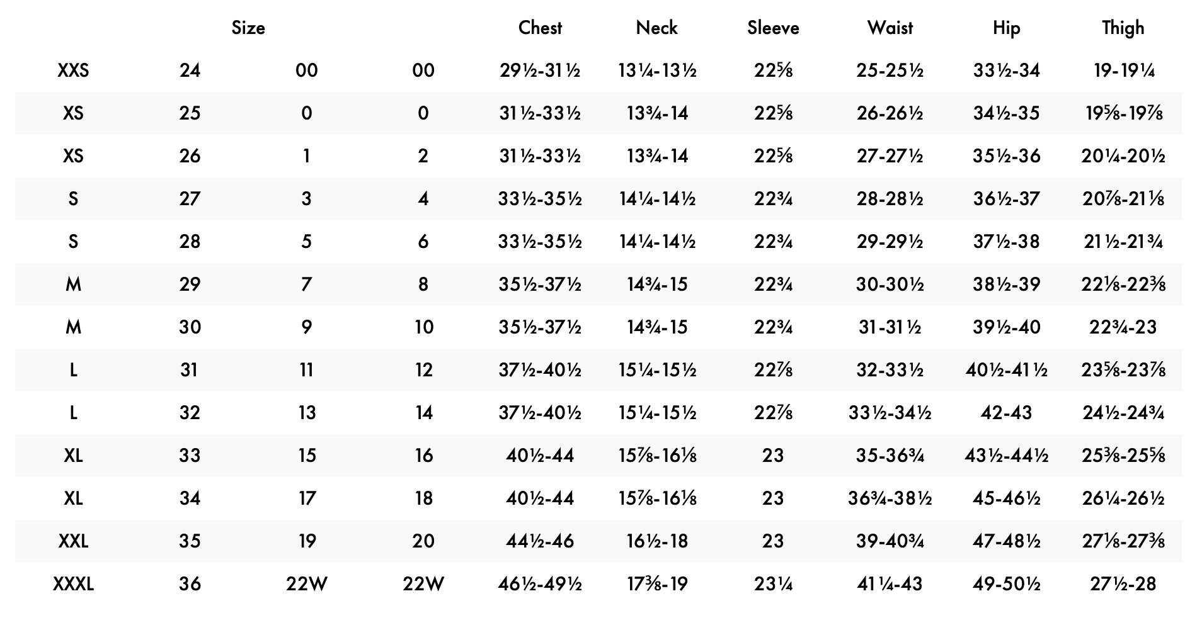This screenshot has width=1202, height=618.
Task: Select thigh measurement 19-19¼
Action: tap(1123, 70)
